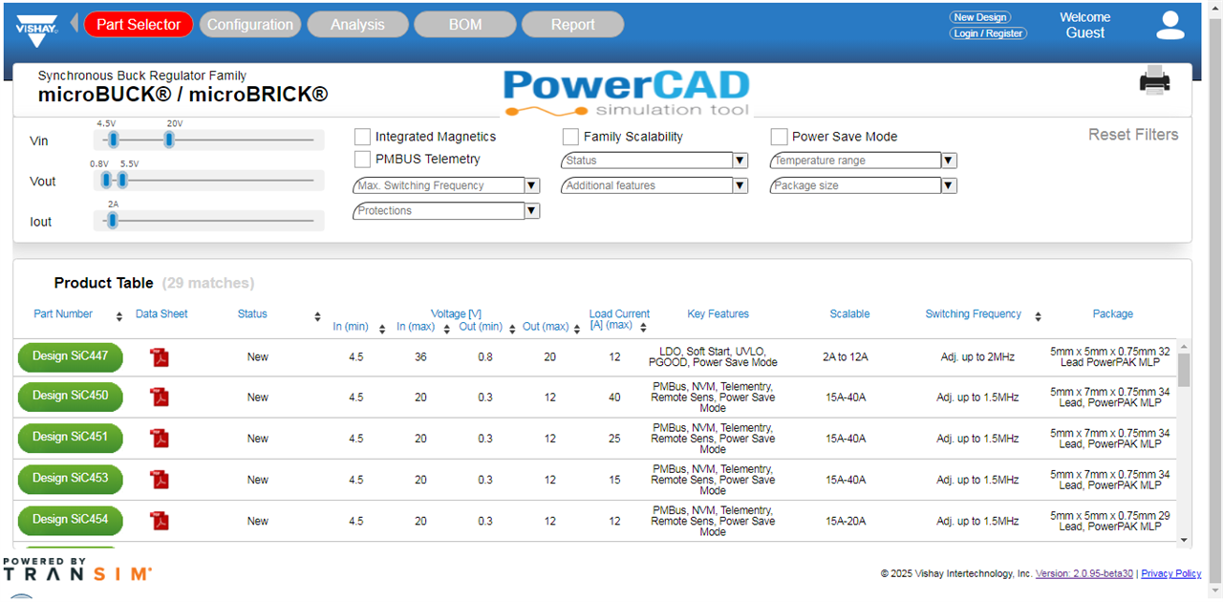Image resolution: width=1223 pixels, height=602 pixels.
Task: Click the TRANSIM logo
Action: (x=77, y=570)
